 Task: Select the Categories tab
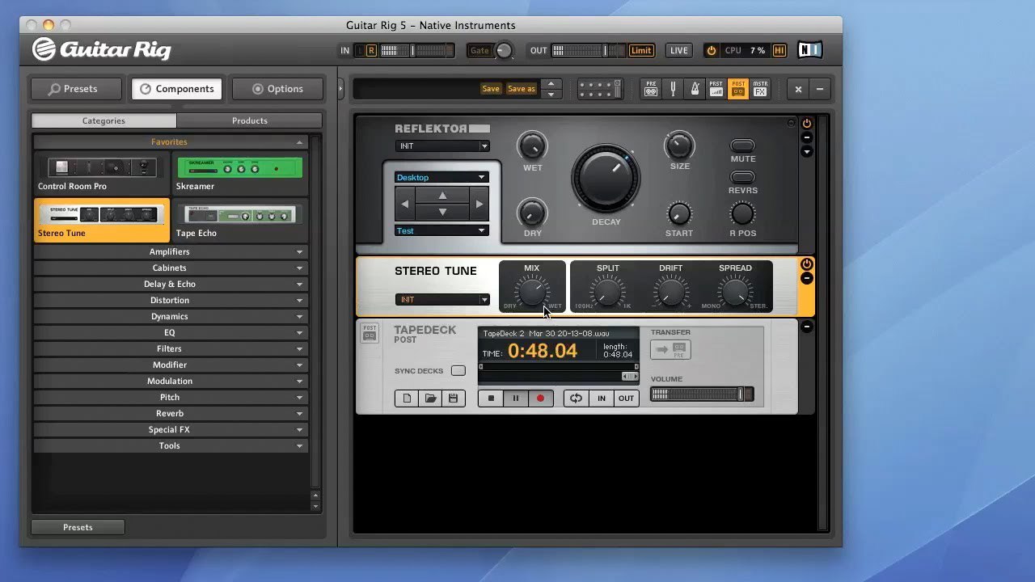(103, 120)
